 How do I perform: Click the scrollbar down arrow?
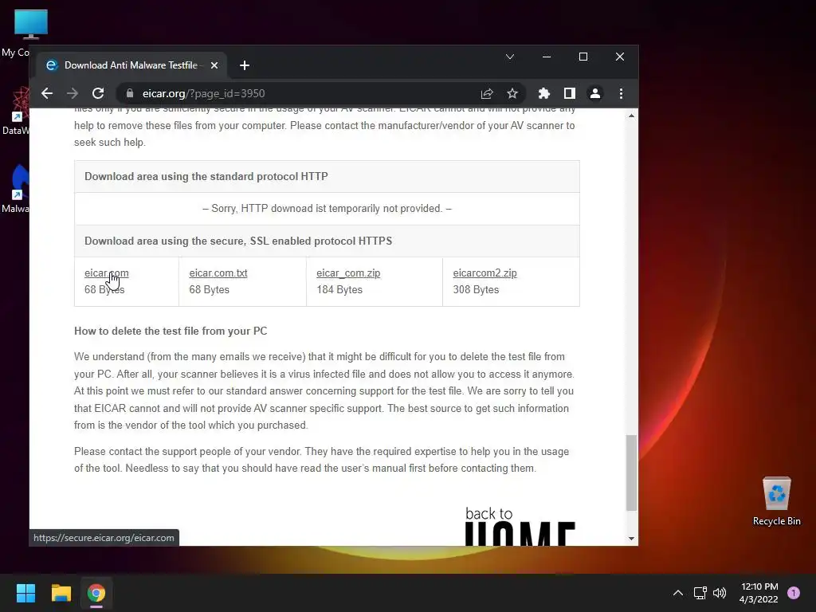[x=631, y=539]
